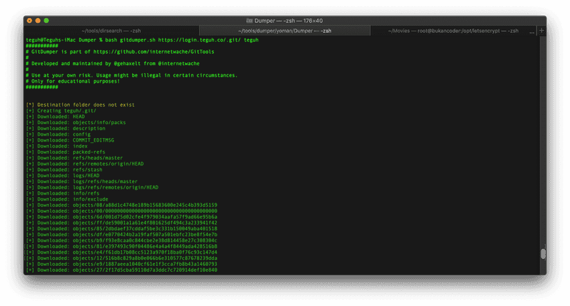570x306 pixels.
Task: Select the ~/tools/dumper/yoman/Dumper tab
Action: pyautogui.click(x=284, y=31)
